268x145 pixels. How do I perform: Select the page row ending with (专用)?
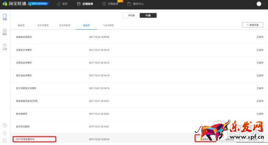coord(139,101)
